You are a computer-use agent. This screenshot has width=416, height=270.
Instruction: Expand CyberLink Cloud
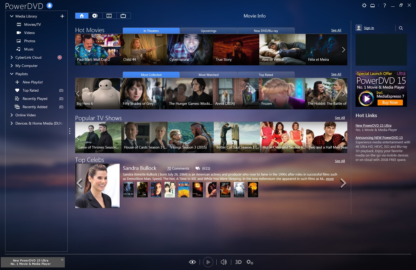(x=12, y=57)
